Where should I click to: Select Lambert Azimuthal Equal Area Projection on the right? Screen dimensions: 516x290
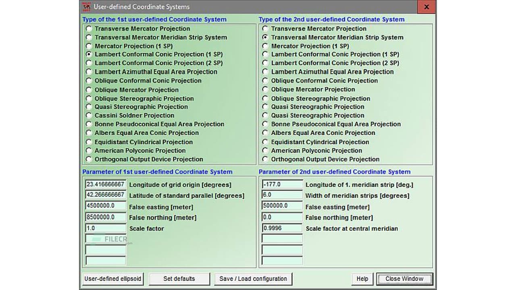coord(265,72)
